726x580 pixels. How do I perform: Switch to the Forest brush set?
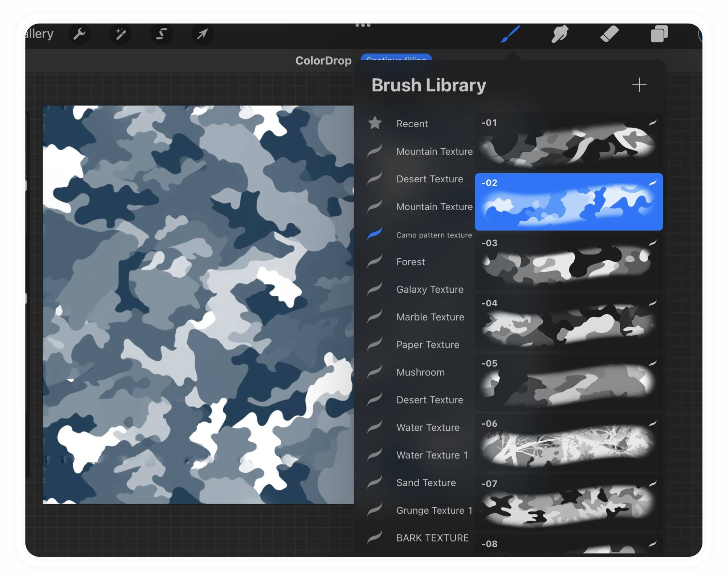click(x=410, y=262)
